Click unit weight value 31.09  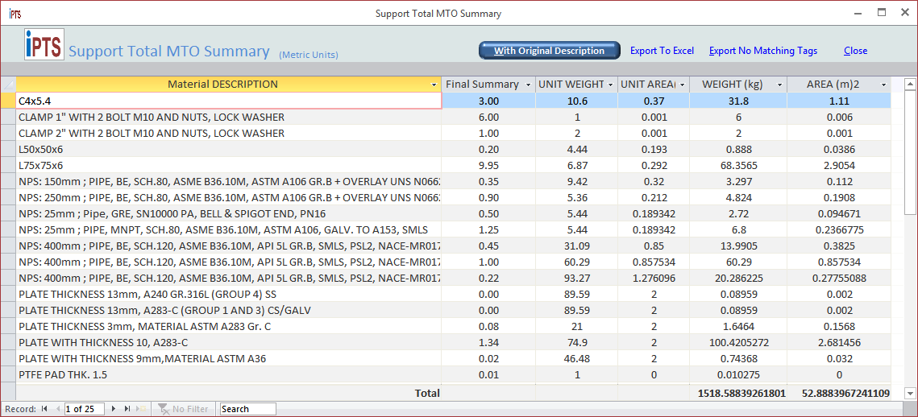(577, 246)
